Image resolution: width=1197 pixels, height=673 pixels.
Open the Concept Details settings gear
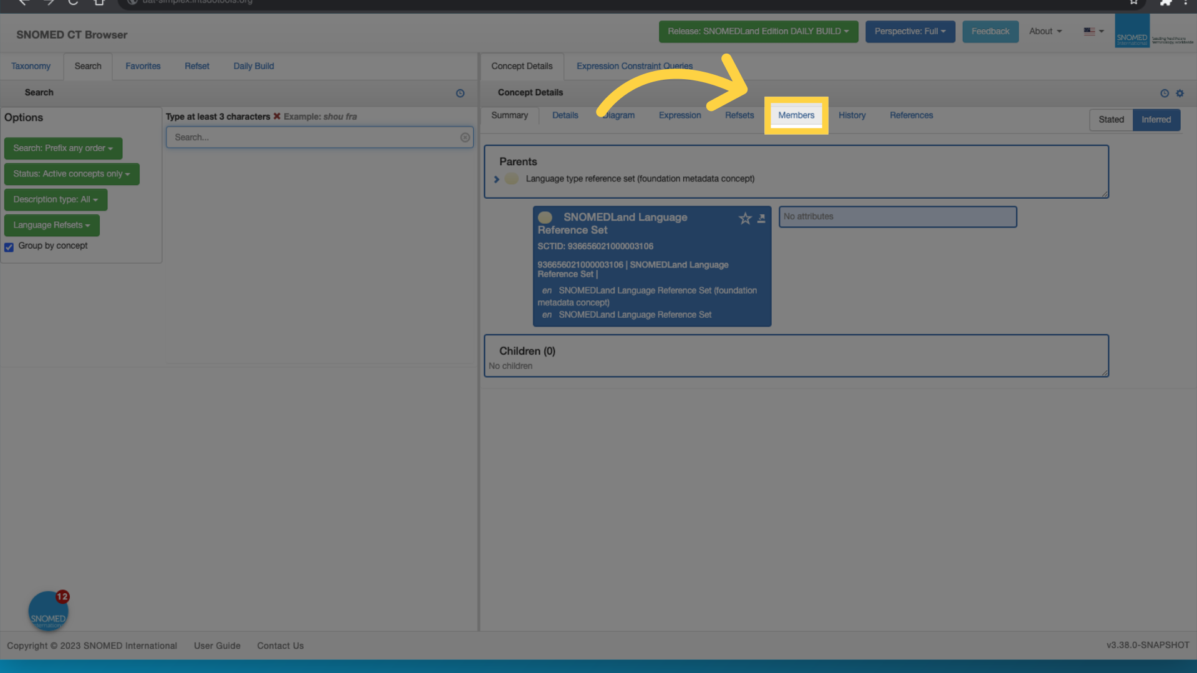(1180, 93)
